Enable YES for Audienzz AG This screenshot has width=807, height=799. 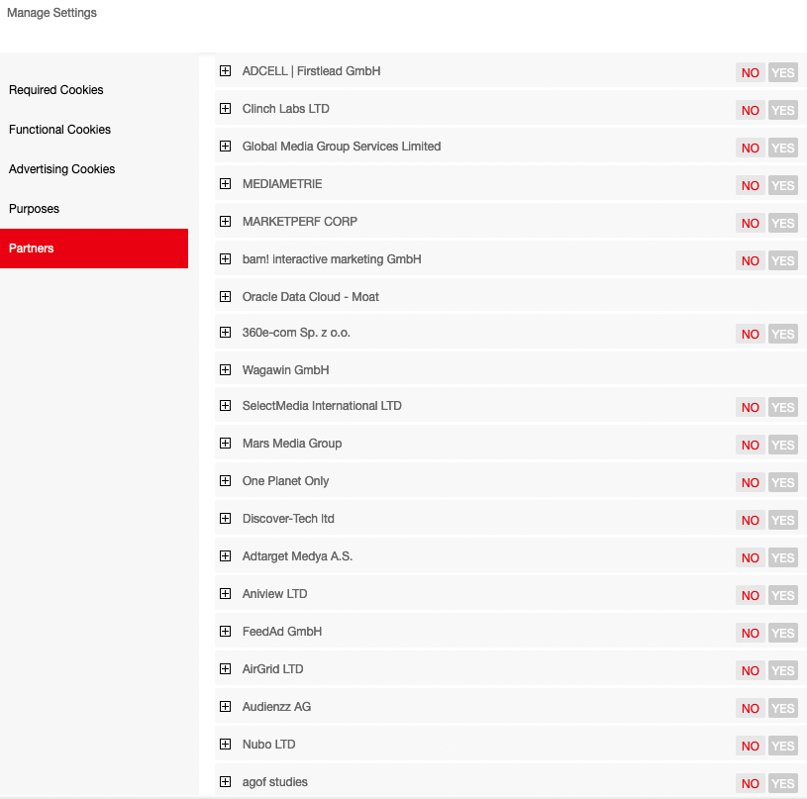click(x=782, y=708)
